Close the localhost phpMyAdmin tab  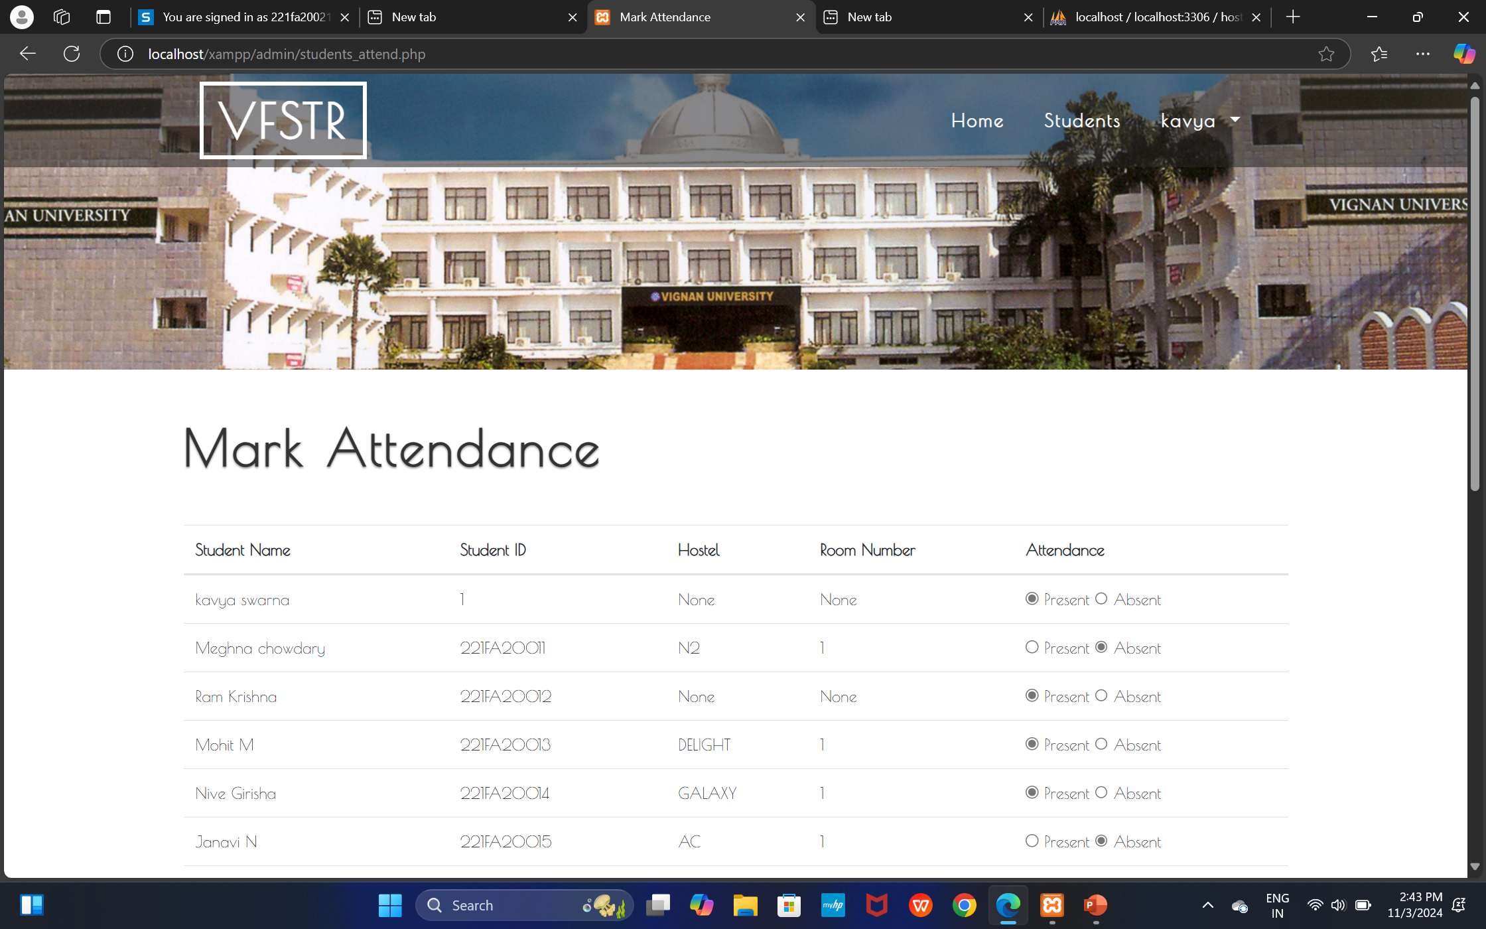point(1256,17)
